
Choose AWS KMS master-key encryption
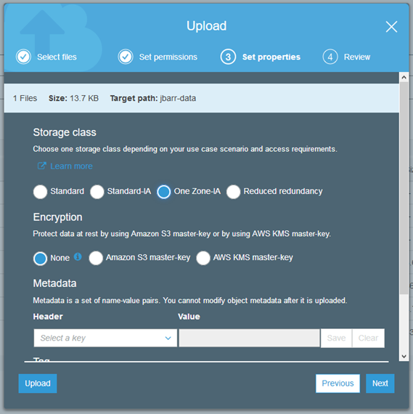(203, 258)
